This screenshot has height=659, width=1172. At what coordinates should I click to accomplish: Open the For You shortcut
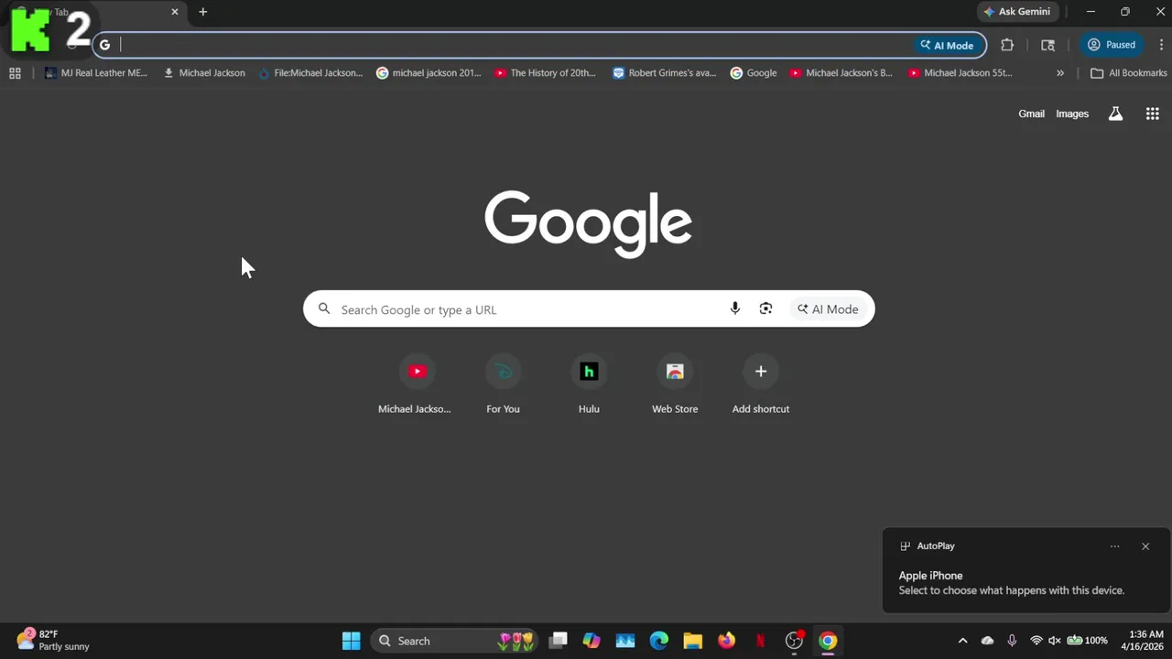point(503,385)
